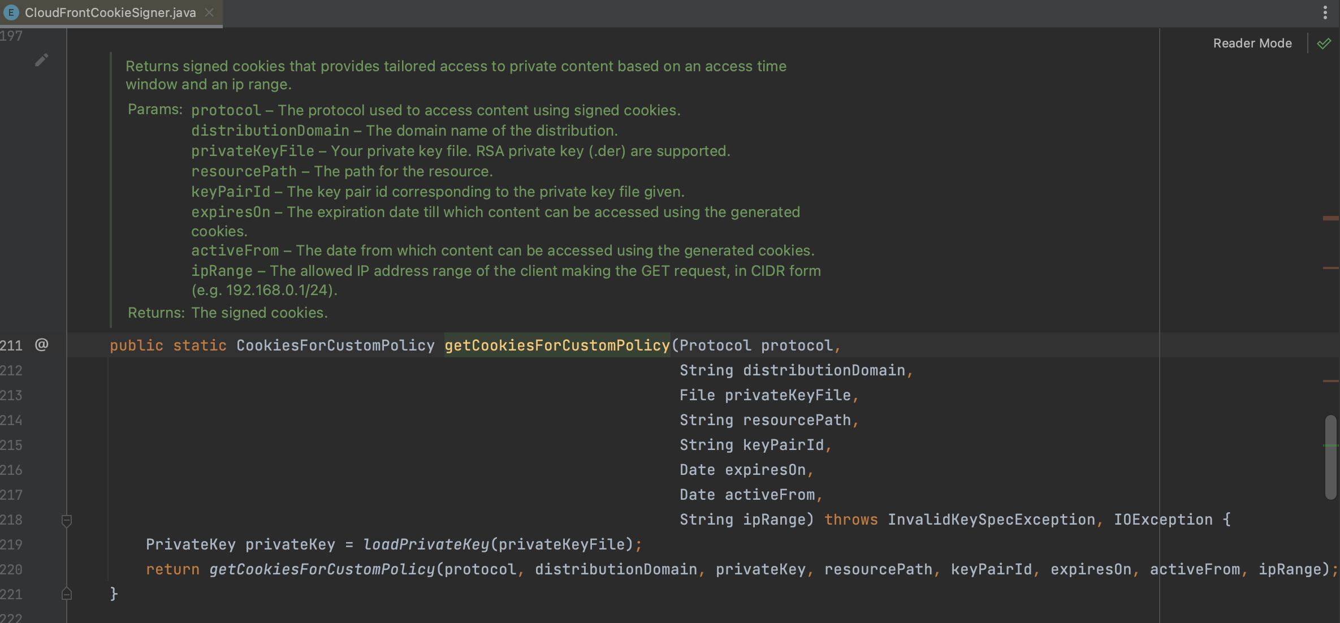Click the green inspections checkmark icon

point(1324,44)
